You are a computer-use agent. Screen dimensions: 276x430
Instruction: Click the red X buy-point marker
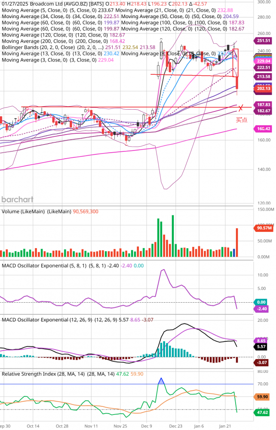point(241,107)
